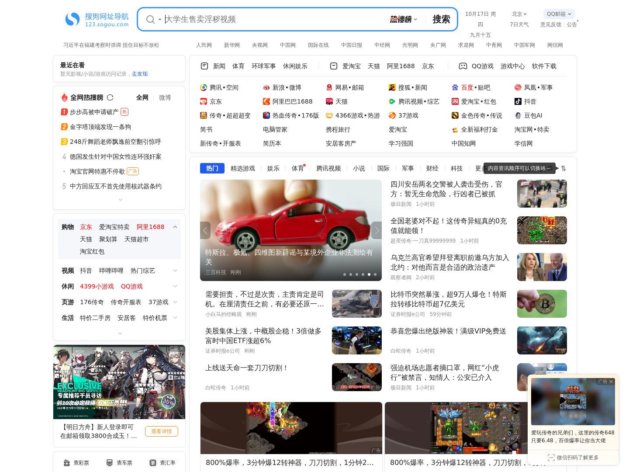
Task: Switch to the 腾讯视频 tab
Action: click(328, 168)
